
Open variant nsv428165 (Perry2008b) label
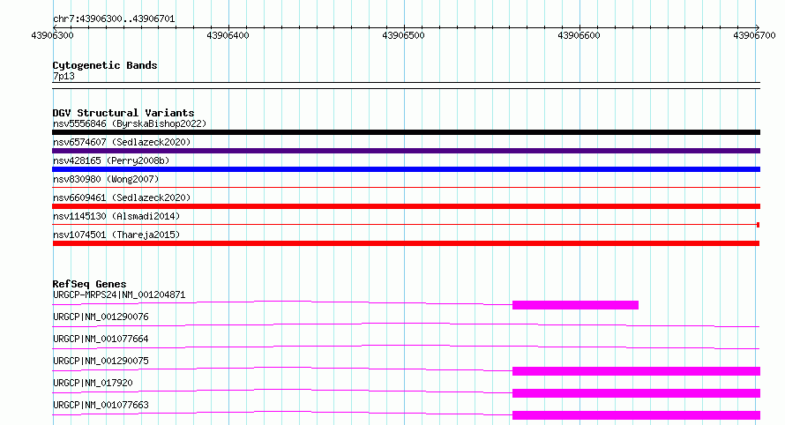[111, 160]
